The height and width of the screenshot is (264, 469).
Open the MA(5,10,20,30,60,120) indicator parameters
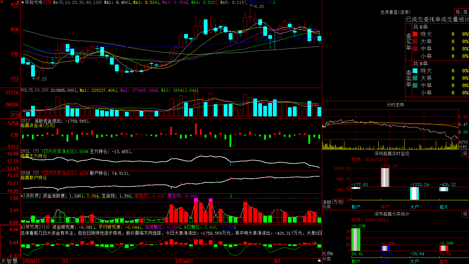coord(77,2)
